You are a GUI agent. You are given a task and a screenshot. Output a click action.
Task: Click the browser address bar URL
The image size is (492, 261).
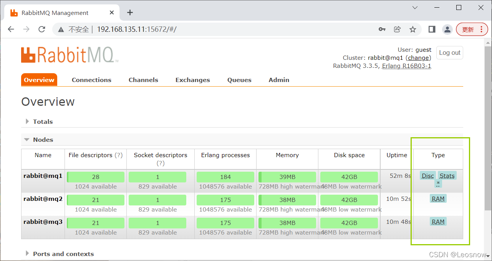point(136,30)
